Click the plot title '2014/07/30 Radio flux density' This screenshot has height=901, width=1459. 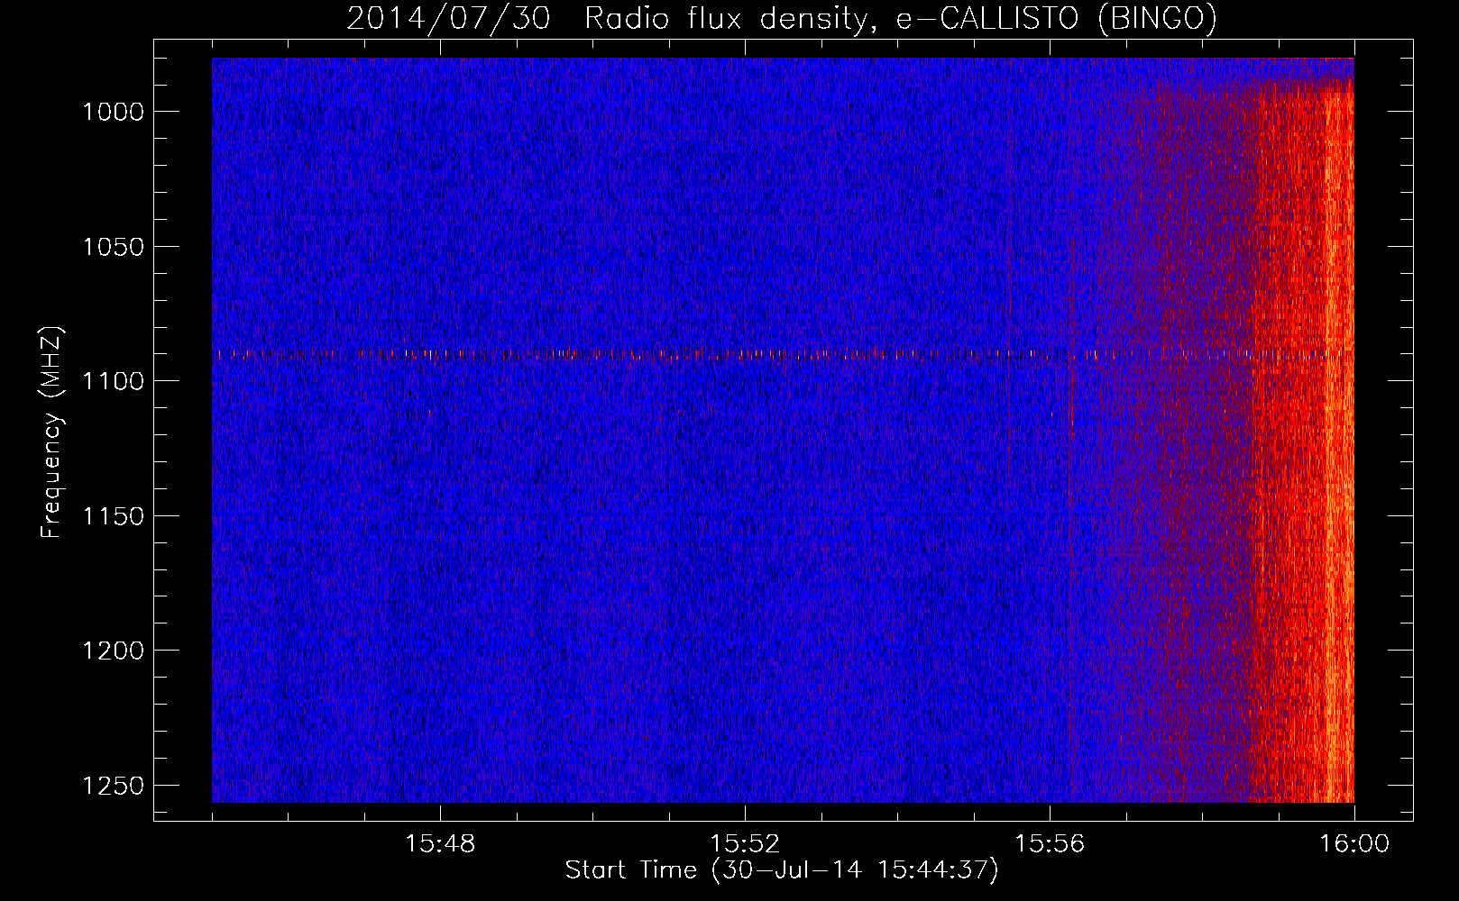tap(782, 19)
